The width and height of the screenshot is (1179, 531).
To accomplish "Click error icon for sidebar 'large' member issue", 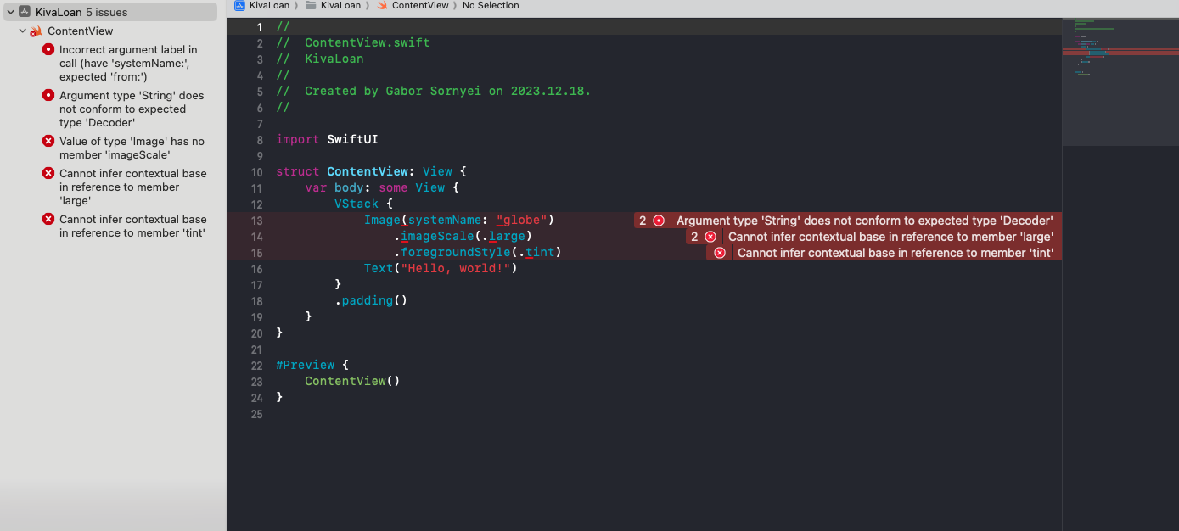I will click(x=48, y=174).
